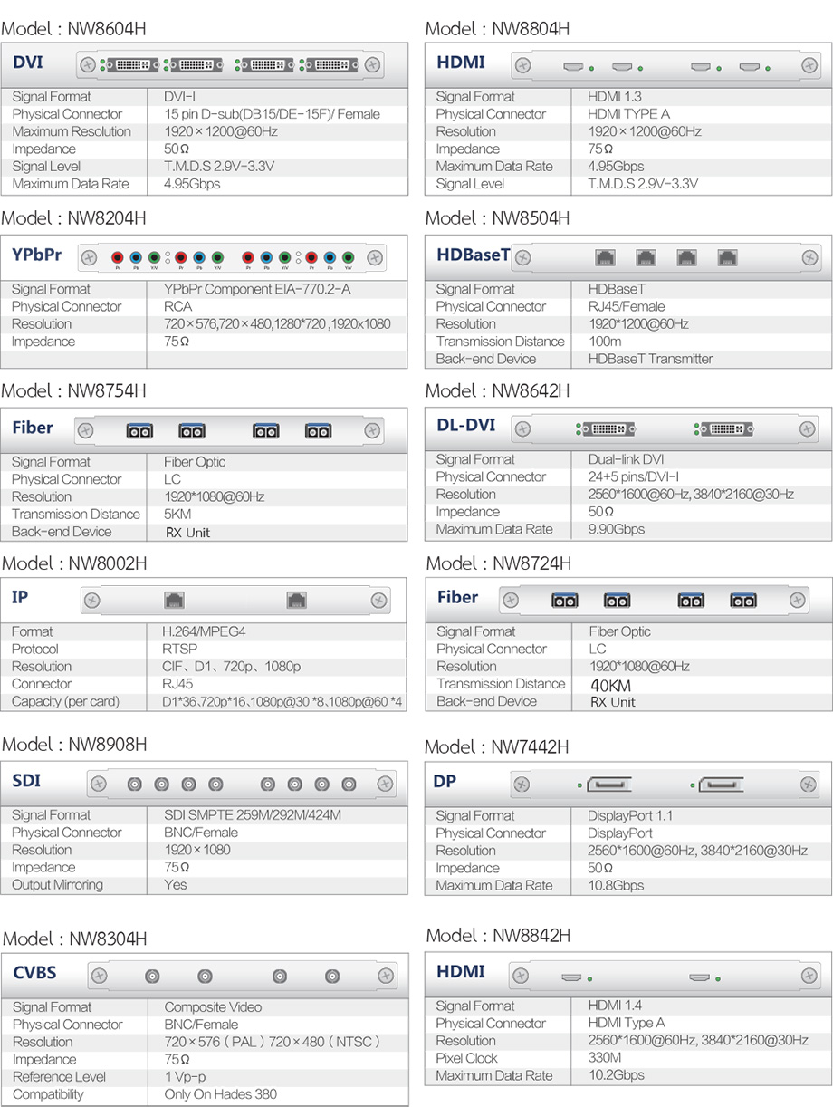Image resolution: width=833 pixels, height=1107 pixels.
Task: Click the leftmost LC fiber port on NW8754H
Action: 139,431
